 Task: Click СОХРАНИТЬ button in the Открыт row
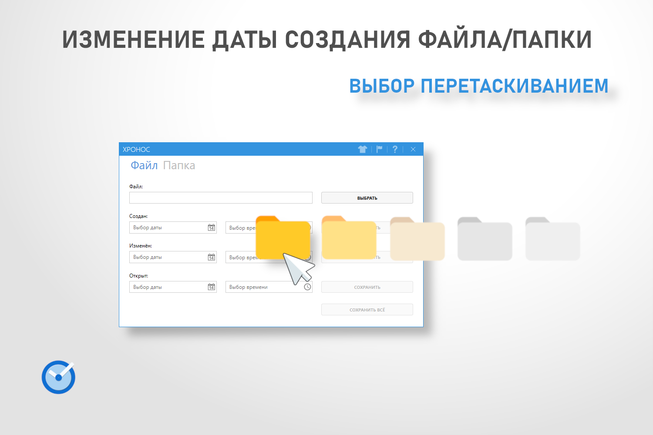click(367, 287)
